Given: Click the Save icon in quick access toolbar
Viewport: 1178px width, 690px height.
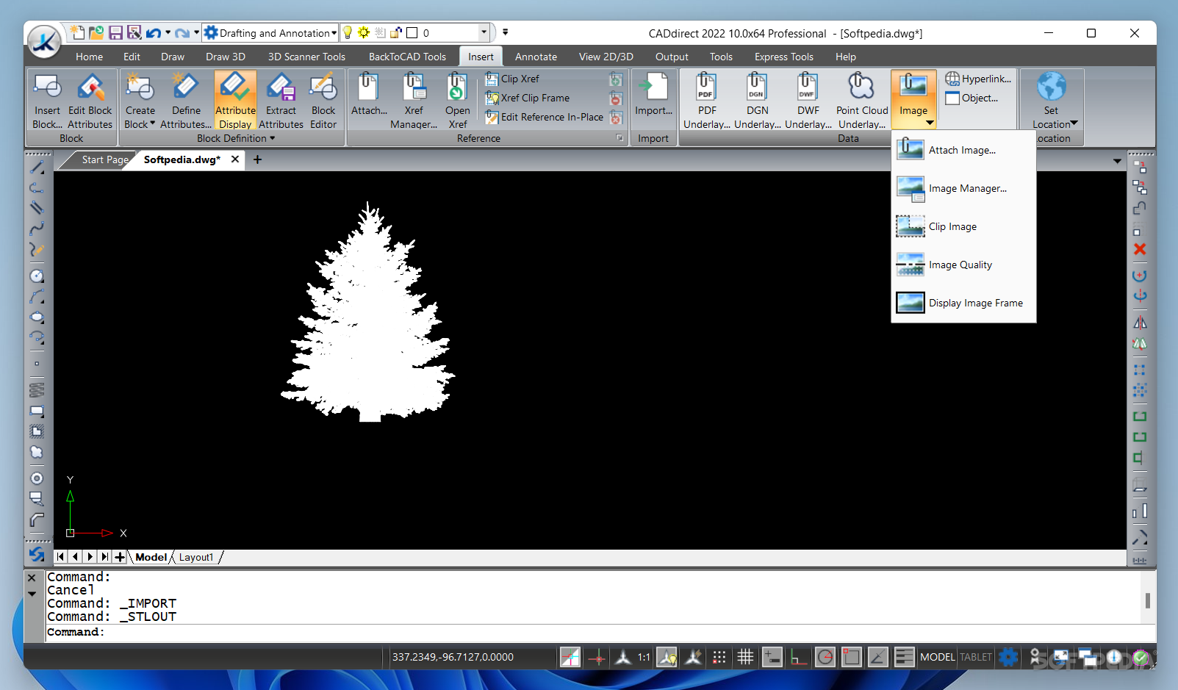Looking at the screenshot, I should coord(115,32).
